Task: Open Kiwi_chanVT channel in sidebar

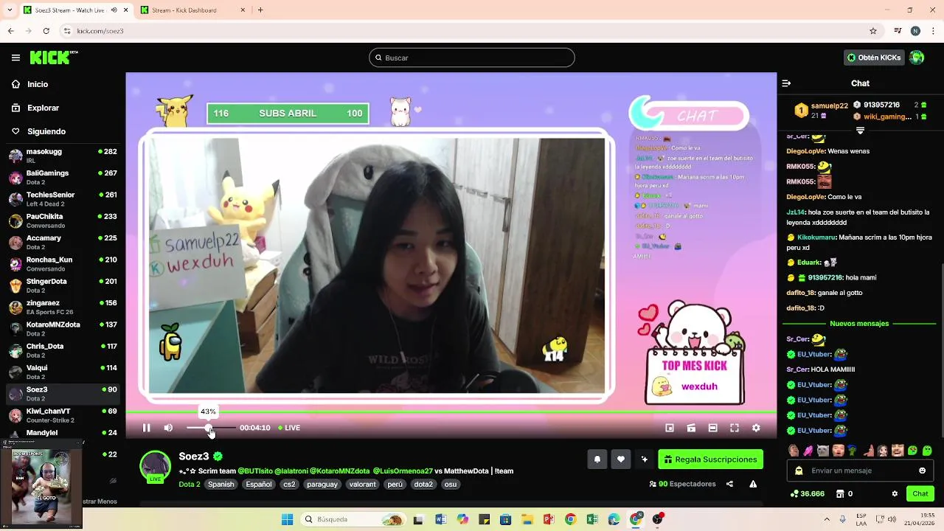Action: click(63, 415)
